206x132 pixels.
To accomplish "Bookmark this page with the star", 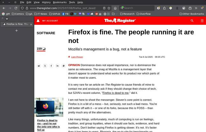I will click(109, 8).
